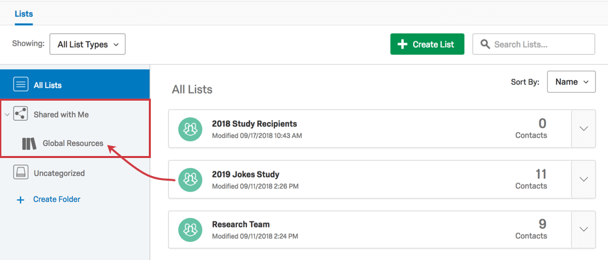The width and height of the screenshot is (608, 260).
Task: Expand options for 2019 Jokes Study list
Action: tap(583, 179)
